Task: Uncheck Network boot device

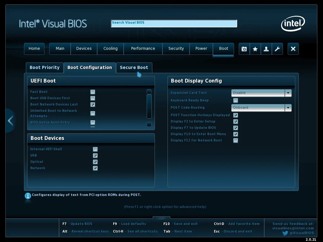Action: click(x=95, y=168)
